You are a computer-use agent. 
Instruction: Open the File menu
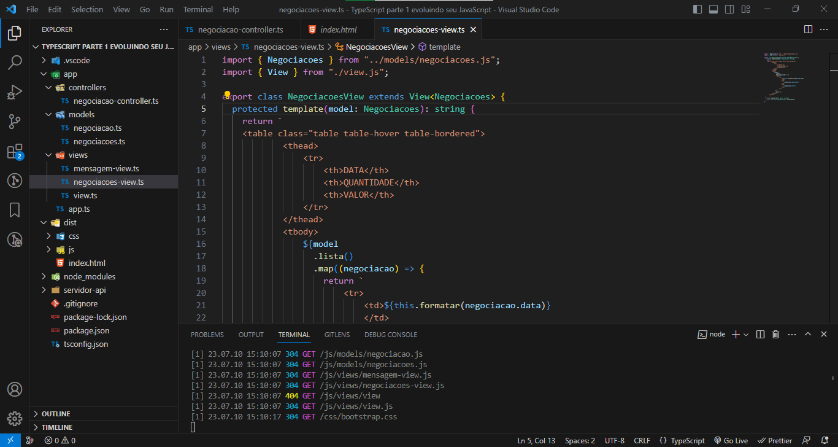coord(32,9)
